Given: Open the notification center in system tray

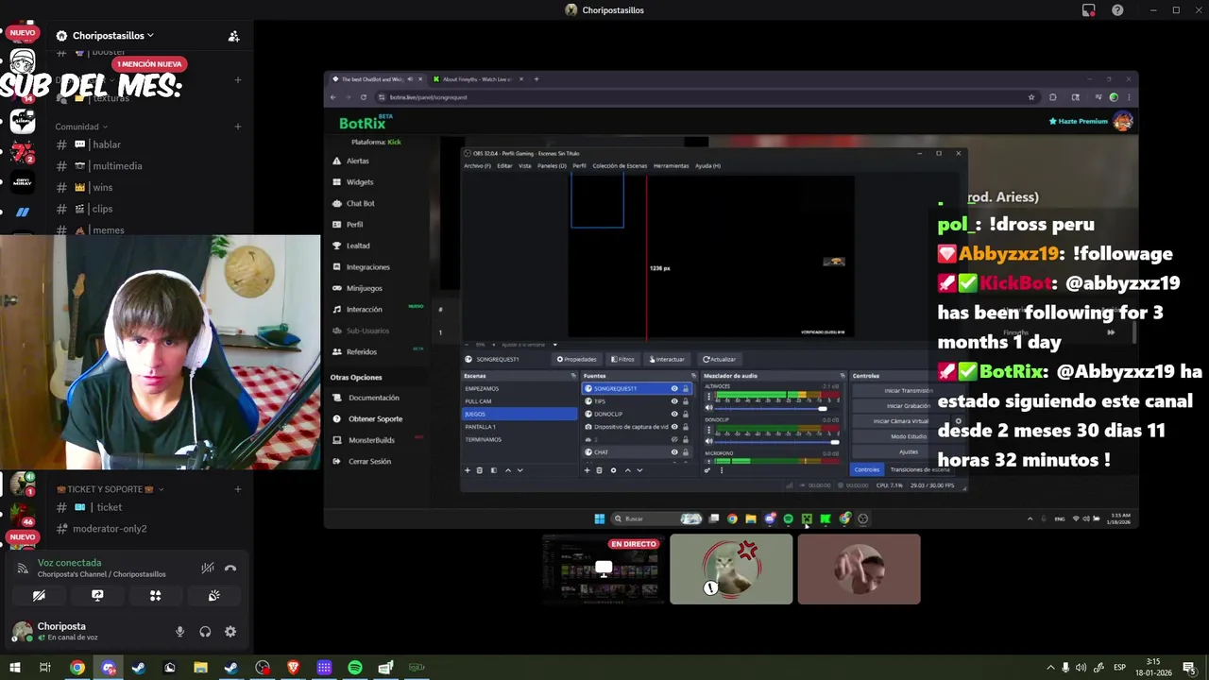Looking at the screenshot, I should coord(1189,668).
